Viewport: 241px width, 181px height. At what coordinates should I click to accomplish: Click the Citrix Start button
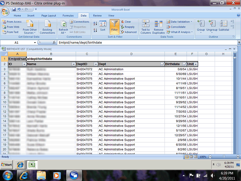pos(7,165)
